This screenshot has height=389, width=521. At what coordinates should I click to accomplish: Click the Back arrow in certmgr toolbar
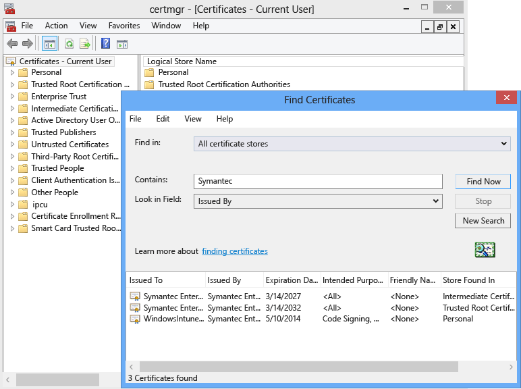12,43
